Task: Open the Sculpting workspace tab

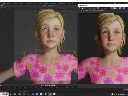Action: point(15,3)
